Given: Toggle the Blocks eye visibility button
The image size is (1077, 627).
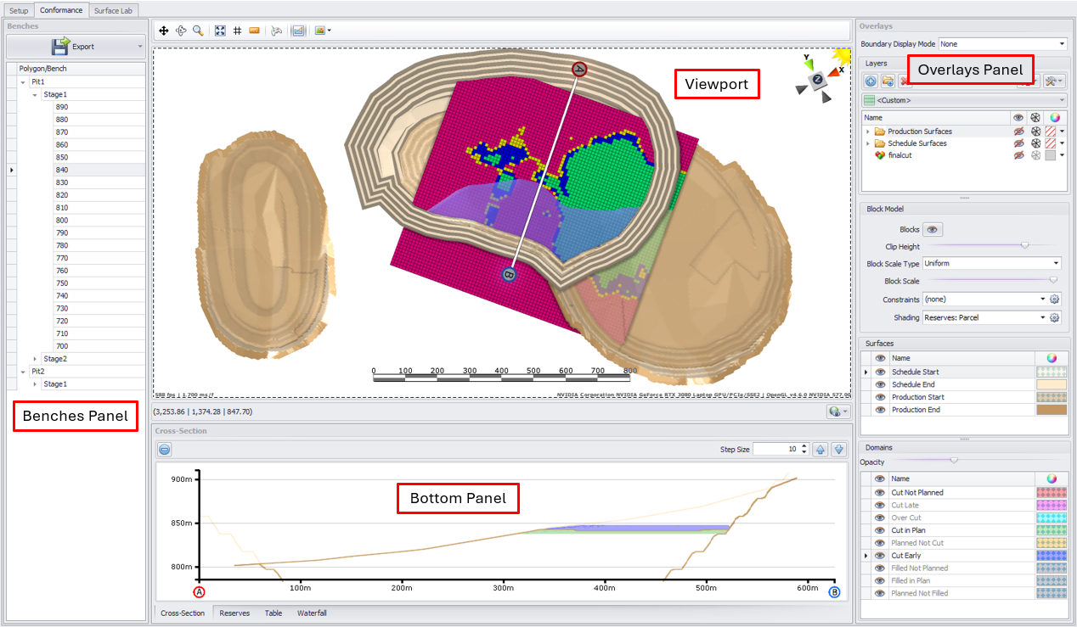Looking at the screenshot, I should [x=933, y=229].
